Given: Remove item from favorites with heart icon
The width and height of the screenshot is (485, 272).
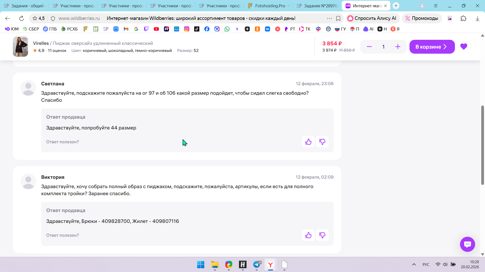Looking at the screenshot, I should coord(464,47).
